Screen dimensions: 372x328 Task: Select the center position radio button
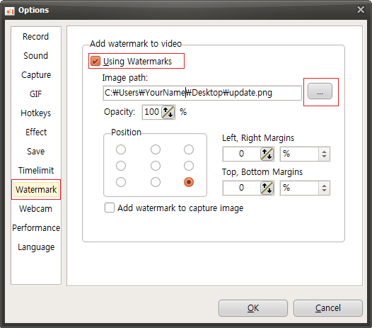tap(156, 166)
